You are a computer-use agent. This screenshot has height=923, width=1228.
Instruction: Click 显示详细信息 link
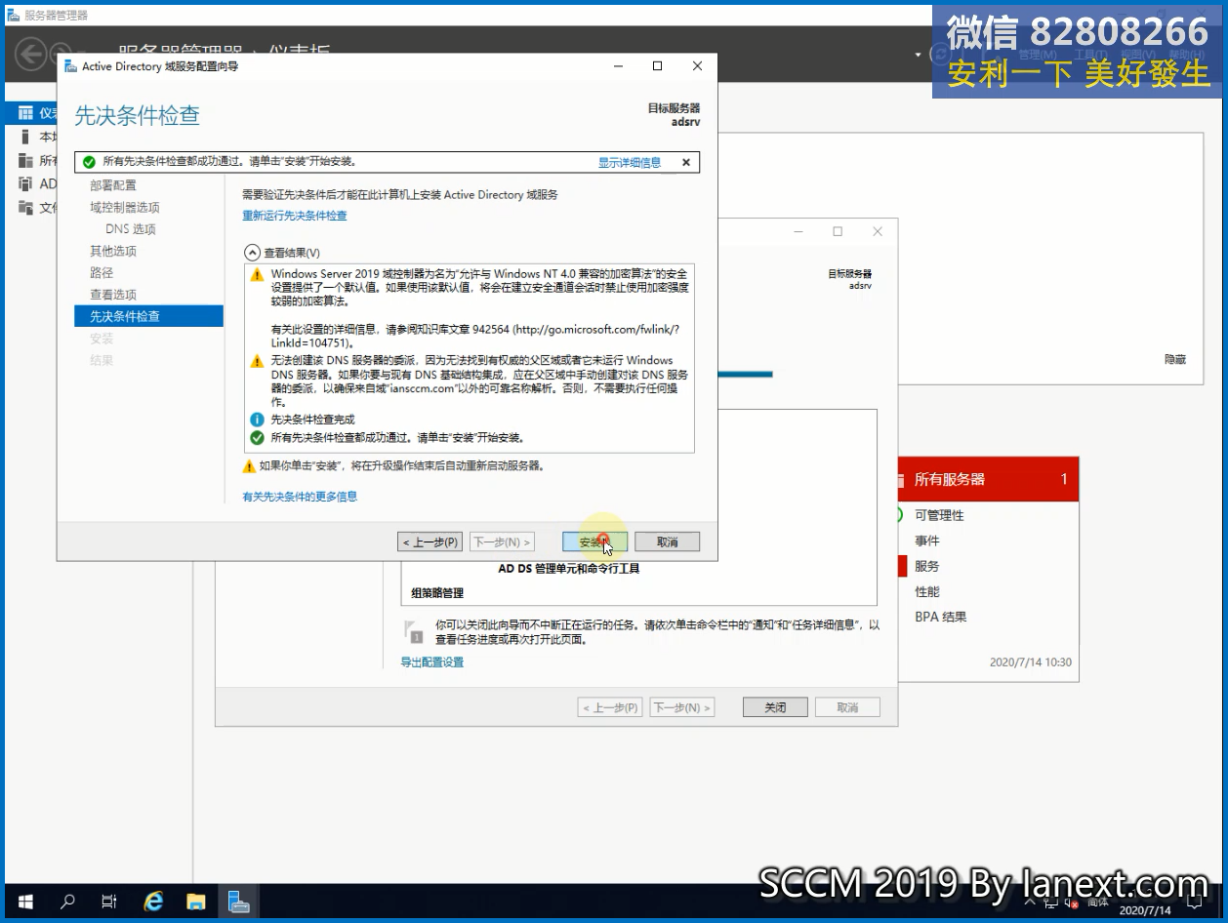630,163
